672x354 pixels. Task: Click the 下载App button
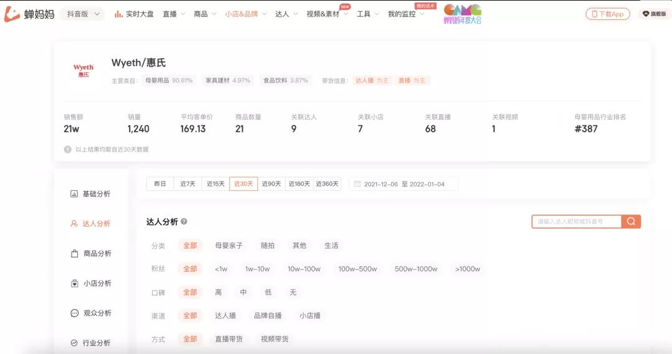click(x=608, y=14)
